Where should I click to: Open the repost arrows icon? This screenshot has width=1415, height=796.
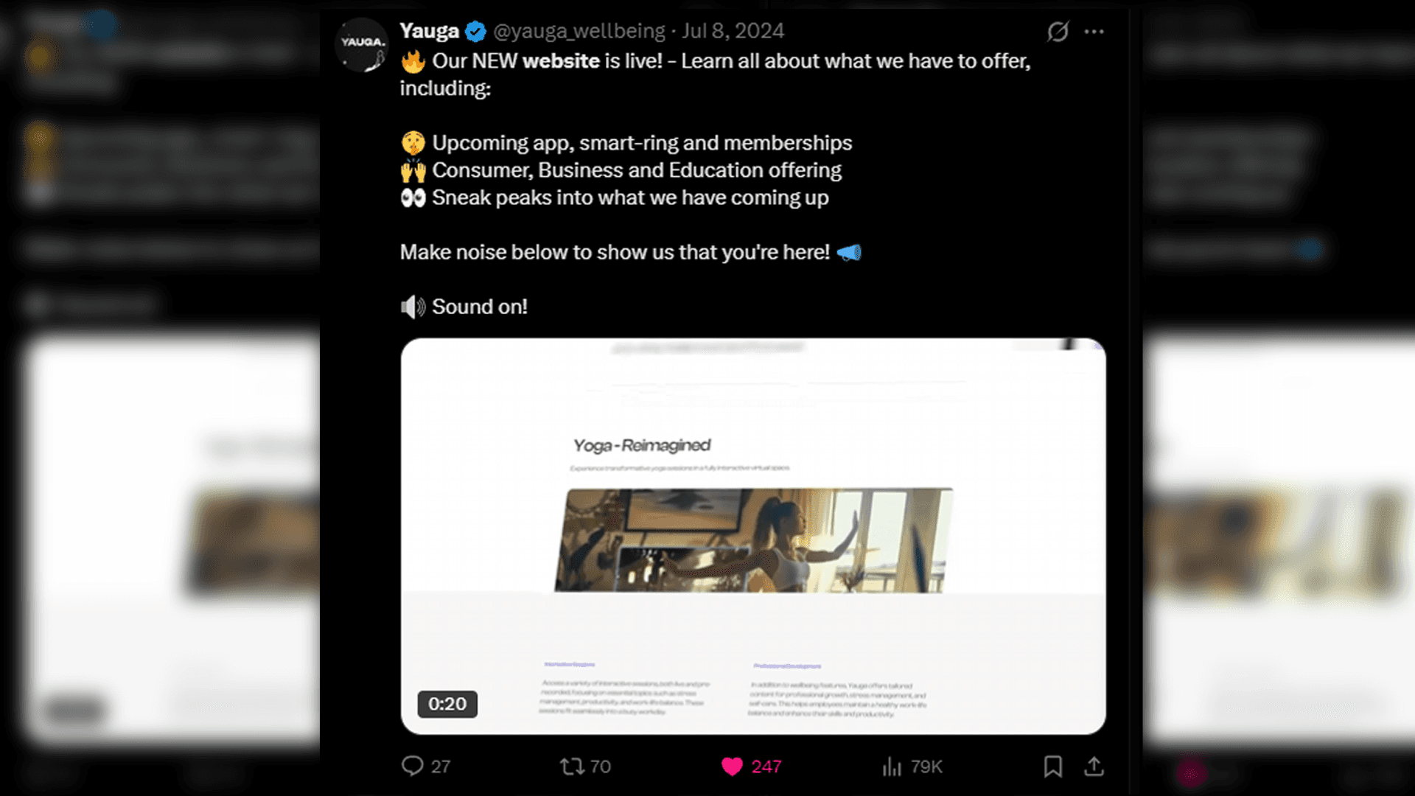[x=572, y=767]
